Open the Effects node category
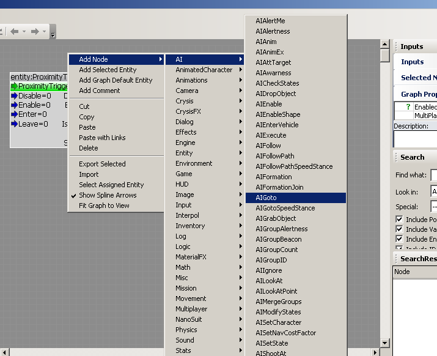Image resolution: width=437 pixels, height=356 pixels. (x=205, y=132)
